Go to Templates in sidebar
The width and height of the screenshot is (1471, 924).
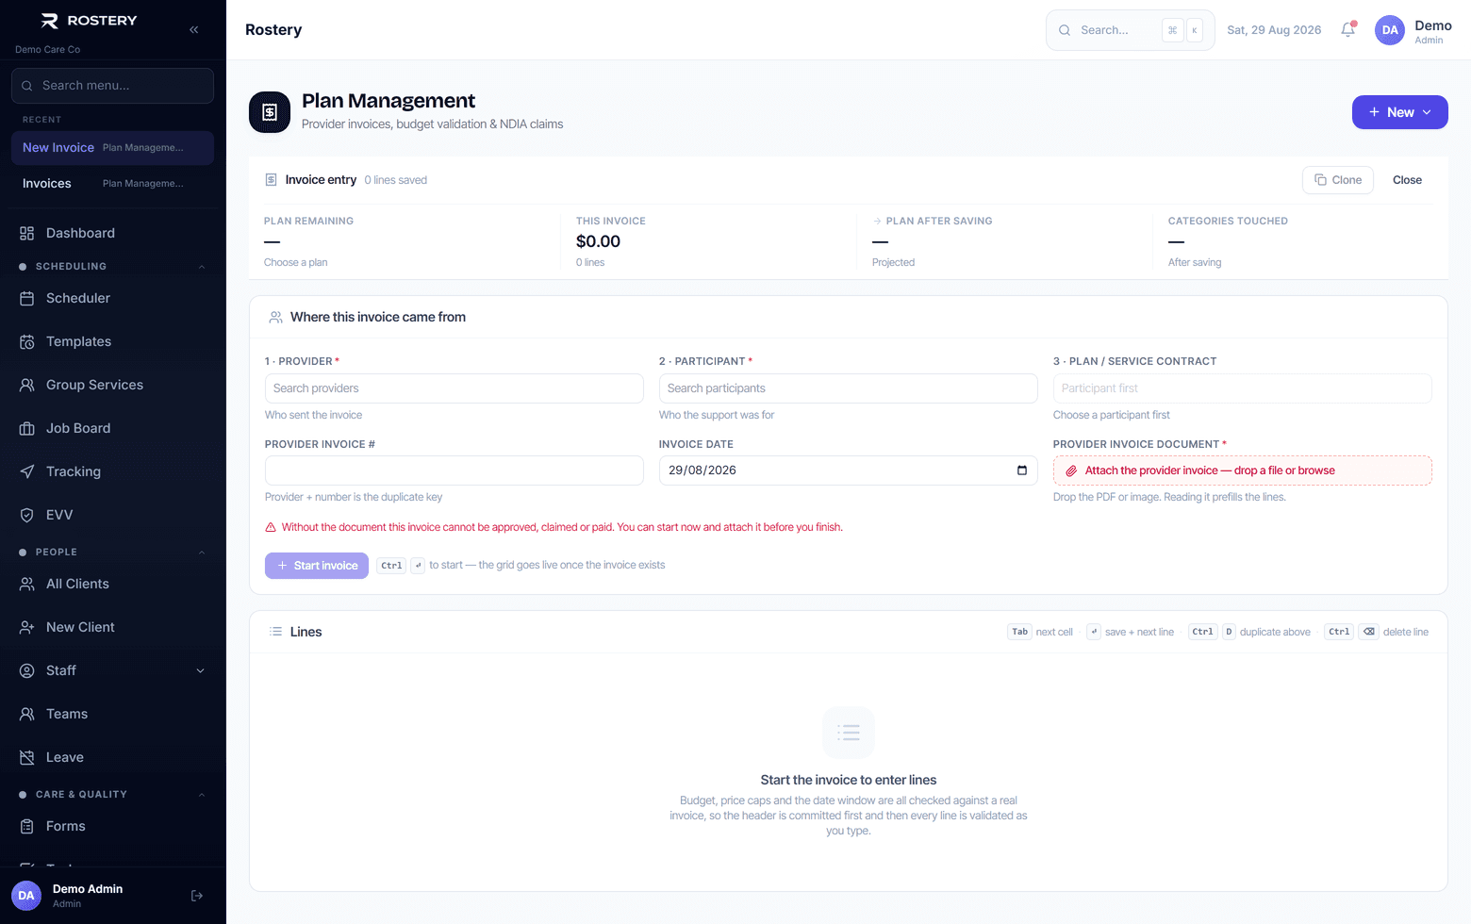coord(113,341)
